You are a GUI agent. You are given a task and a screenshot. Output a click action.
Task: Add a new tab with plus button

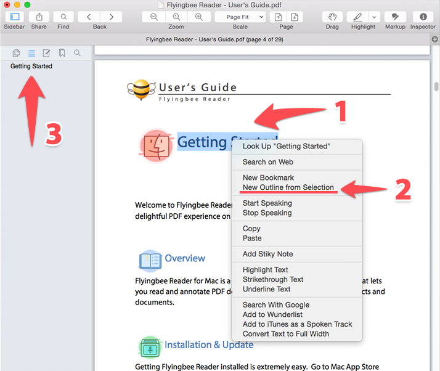tap(434, 39)
